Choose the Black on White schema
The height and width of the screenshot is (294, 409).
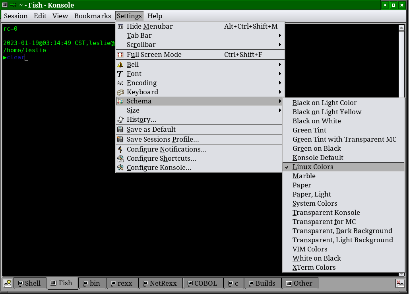point(343,121)
